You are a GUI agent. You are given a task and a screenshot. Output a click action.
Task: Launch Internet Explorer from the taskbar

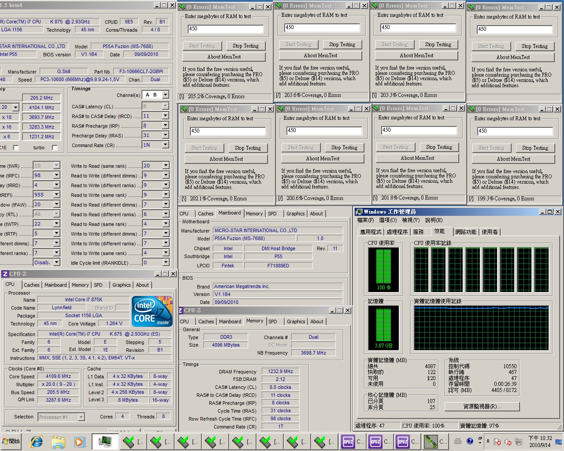37,441
